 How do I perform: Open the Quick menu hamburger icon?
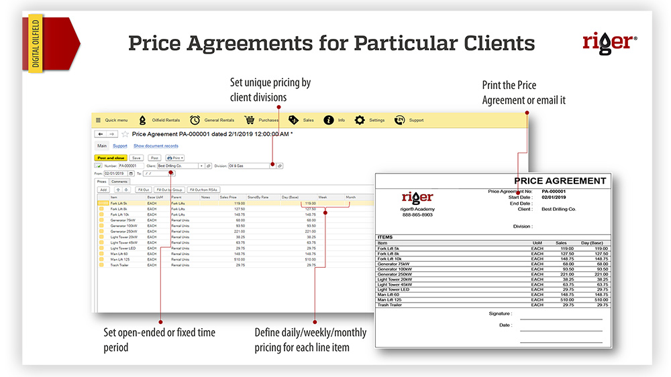98,120
